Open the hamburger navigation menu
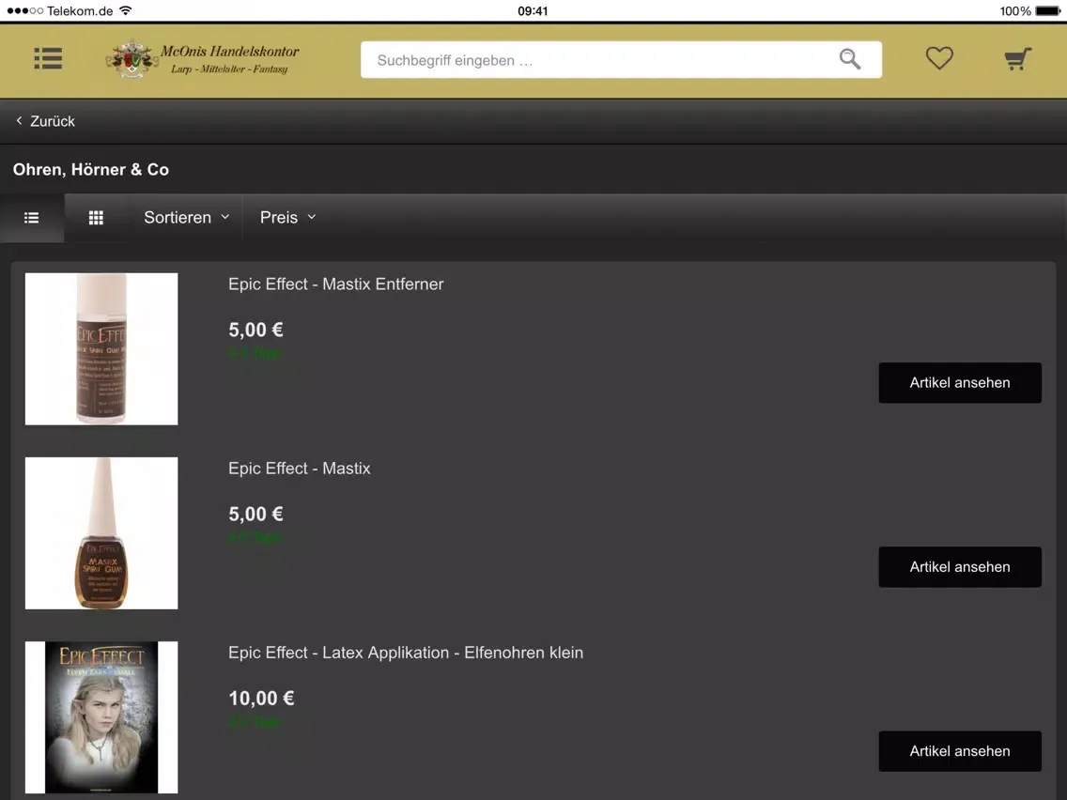1067x800 pixels. (x=48, y=58)
